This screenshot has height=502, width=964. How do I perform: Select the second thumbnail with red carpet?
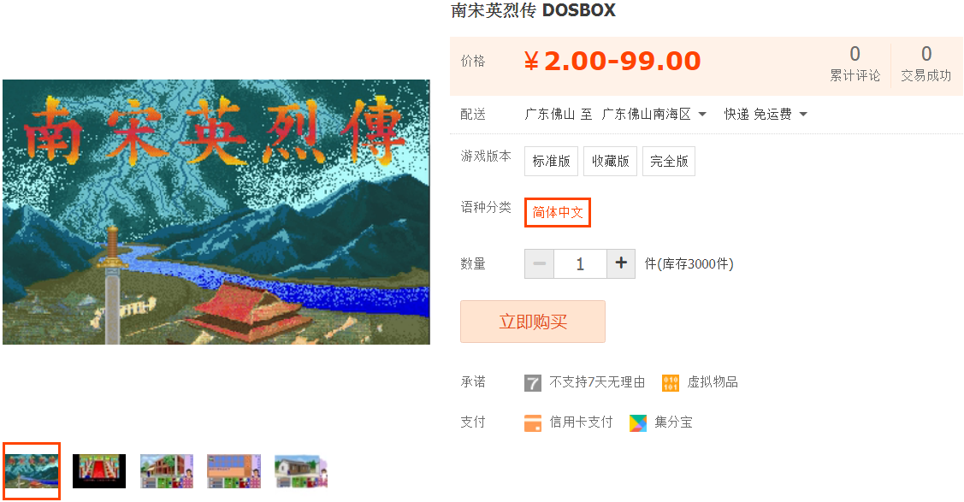[99, 471]
